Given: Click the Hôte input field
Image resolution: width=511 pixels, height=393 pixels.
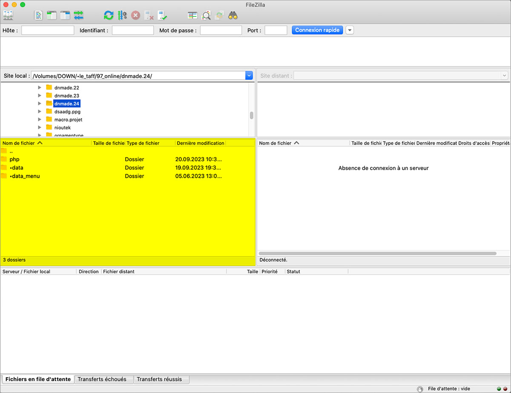Looking at the screenshot, I should (48, 30).
